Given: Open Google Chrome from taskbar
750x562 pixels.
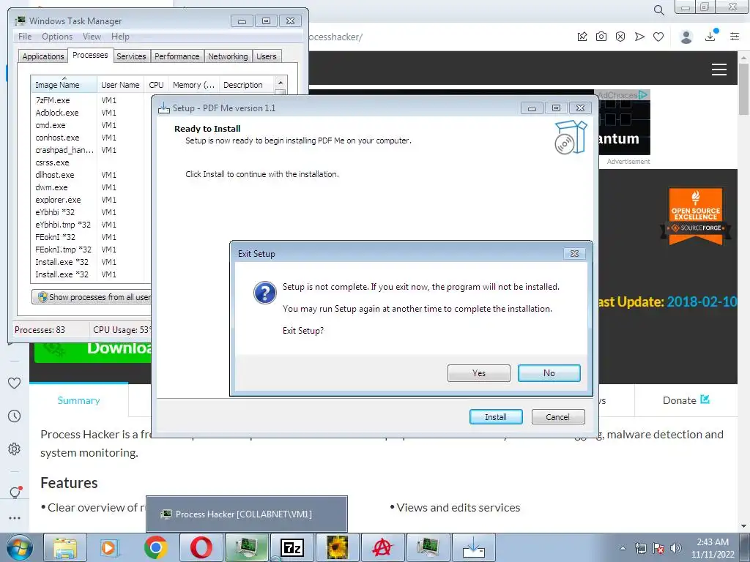Looking at the screenshot, I should (x=156, y=547).
